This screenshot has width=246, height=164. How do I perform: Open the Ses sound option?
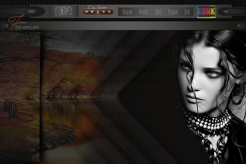[158, 12]
